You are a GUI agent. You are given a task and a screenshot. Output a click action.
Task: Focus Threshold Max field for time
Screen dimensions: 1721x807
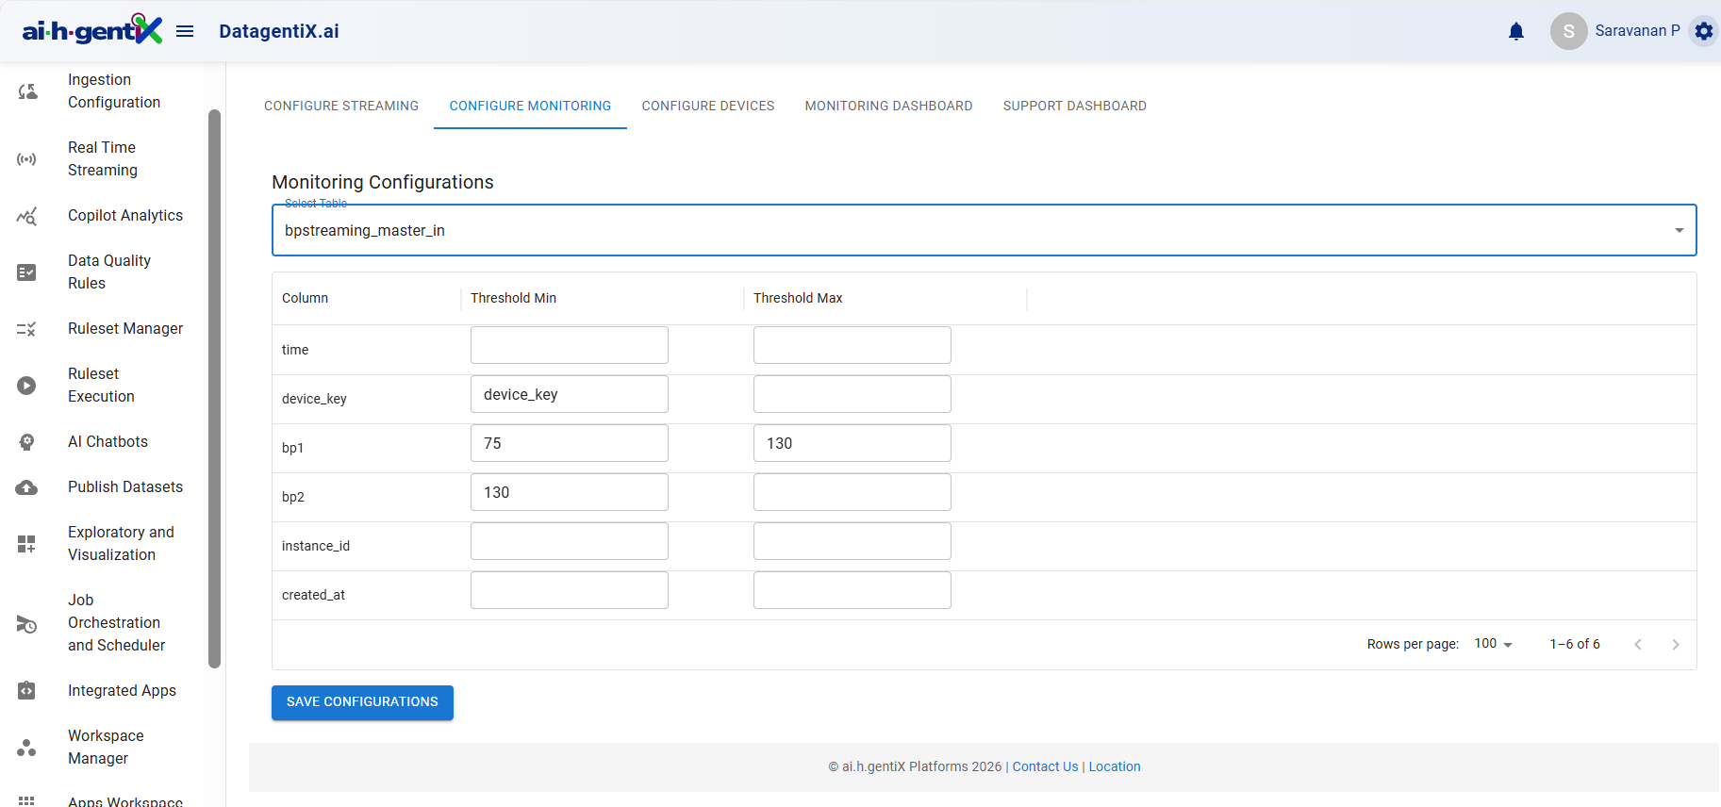coord(852,345)
